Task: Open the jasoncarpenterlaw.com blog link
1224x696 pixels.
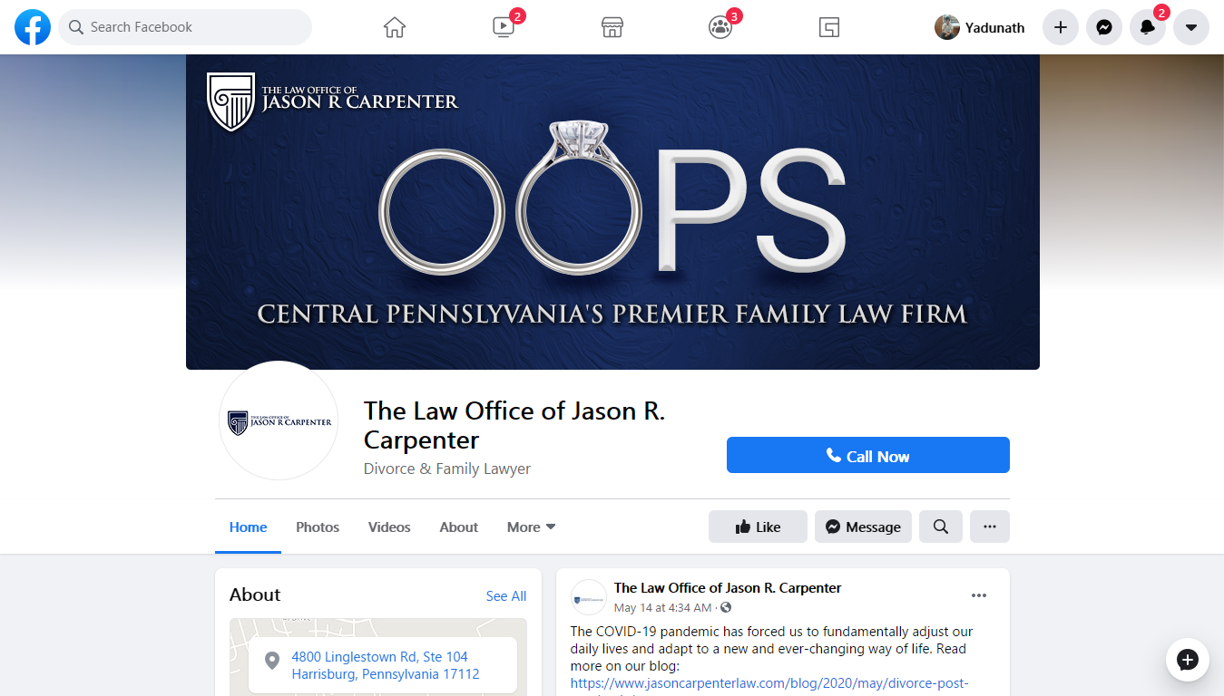Action: (769, 682)
